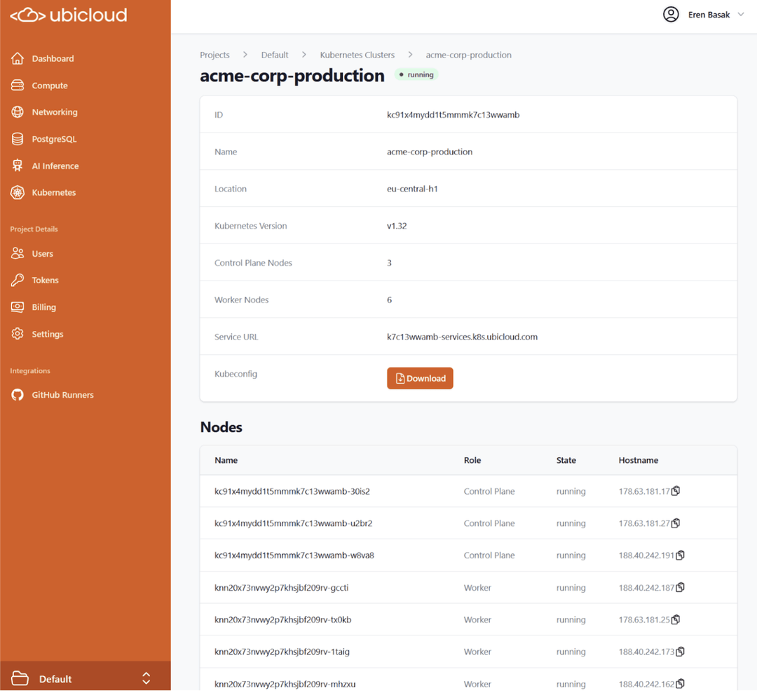The image size is (757, 693).
Task: Open the Compute icon in sidebar
Action: coord(18,86)
